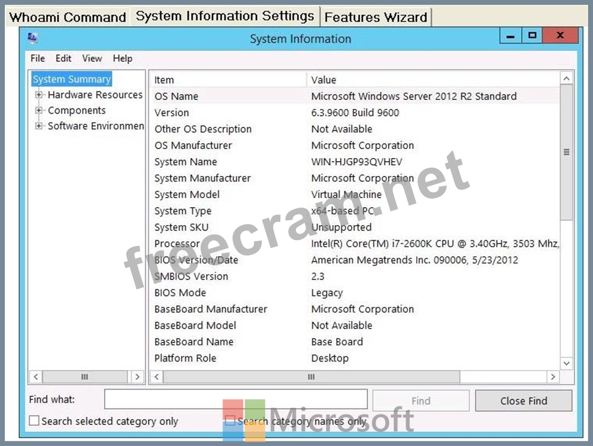Click the details pane scroll up arrow
593x446 pixels.
tap(566, 78)
